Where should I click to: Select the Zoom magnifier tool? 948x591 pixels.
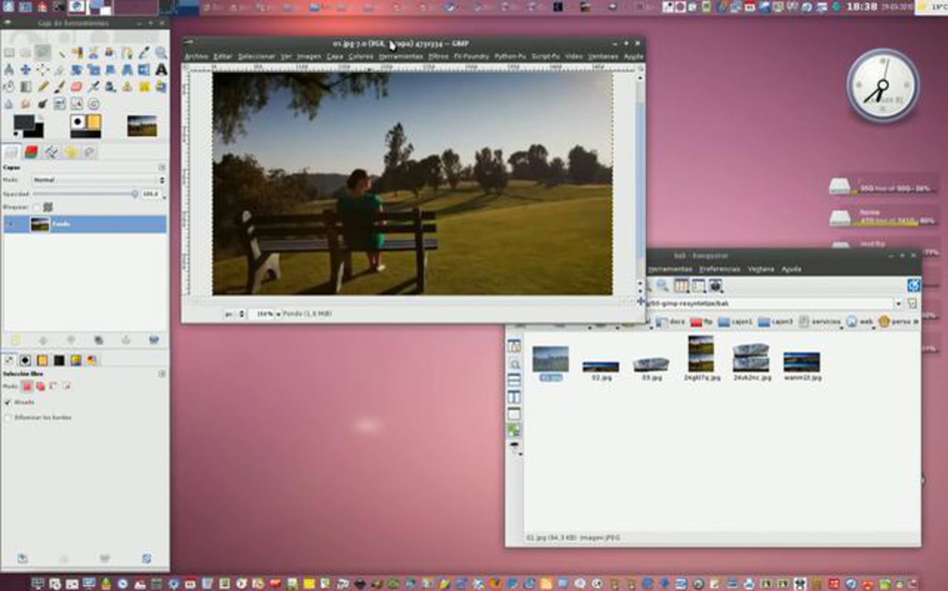tap(161, 53)
